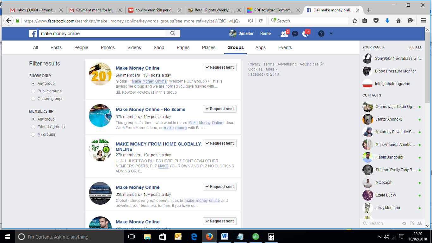
Task: Select Show Only 'Any group' radio
Action: (33, 84)
